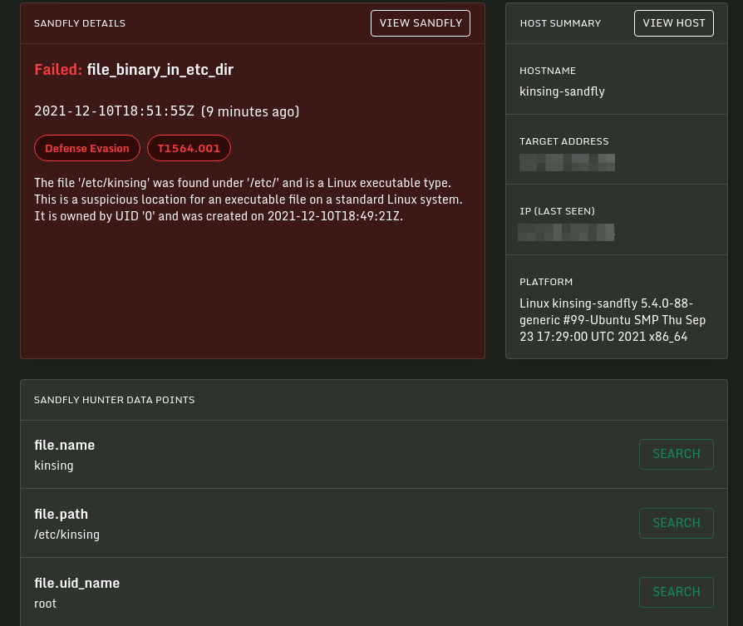Click the file.name data point label
Image resolution: width=743 pixels, height=626 pixels.
point(65,446)
